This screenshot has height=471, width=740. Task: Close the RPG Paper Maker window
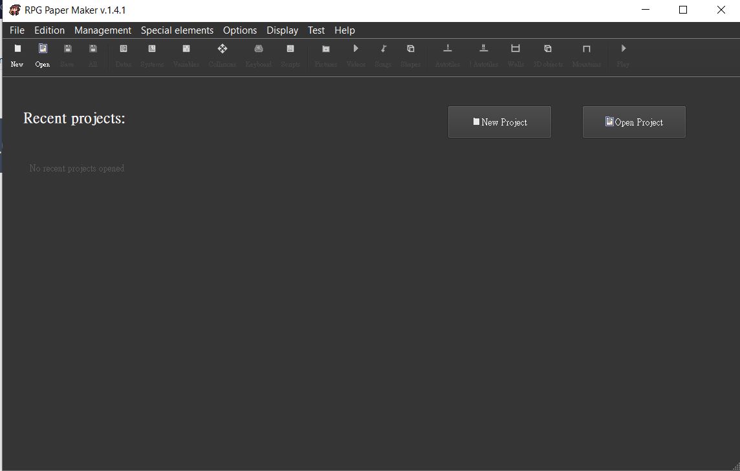[x=721, y=10]
